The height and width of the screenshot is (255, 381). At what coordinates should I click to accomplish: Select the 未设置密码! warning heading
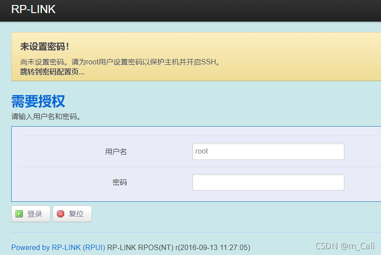(x=45, y=47)
